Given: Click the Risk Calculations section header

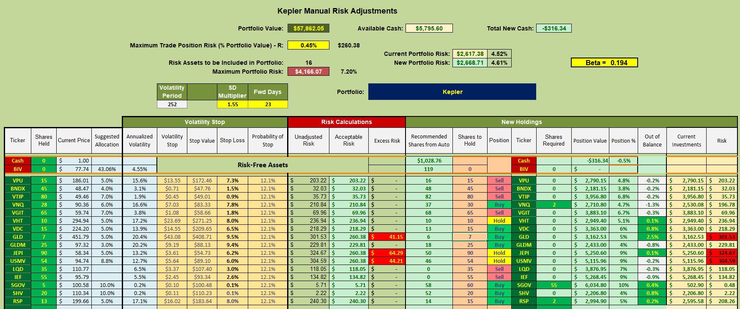Looking at the screenshot, I should tap(346, 122).
